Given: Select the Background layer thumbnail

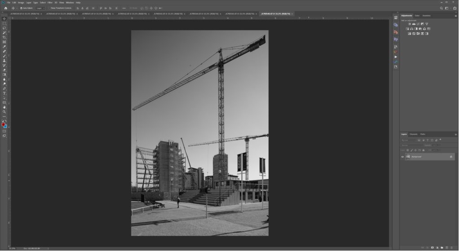Looking at the screenshot, I should tap(408, 157).
